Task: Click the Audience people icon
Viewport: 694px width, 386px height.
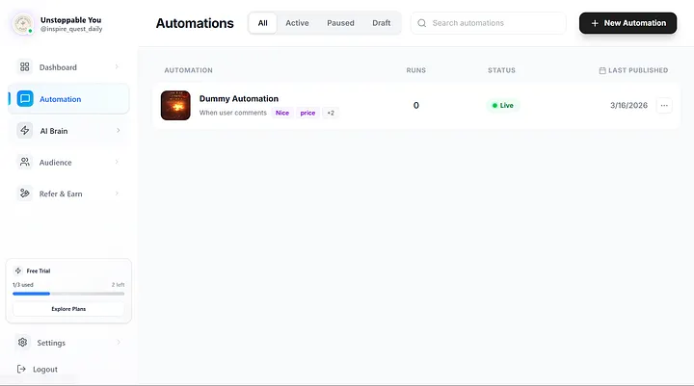Action: [25, 162]
